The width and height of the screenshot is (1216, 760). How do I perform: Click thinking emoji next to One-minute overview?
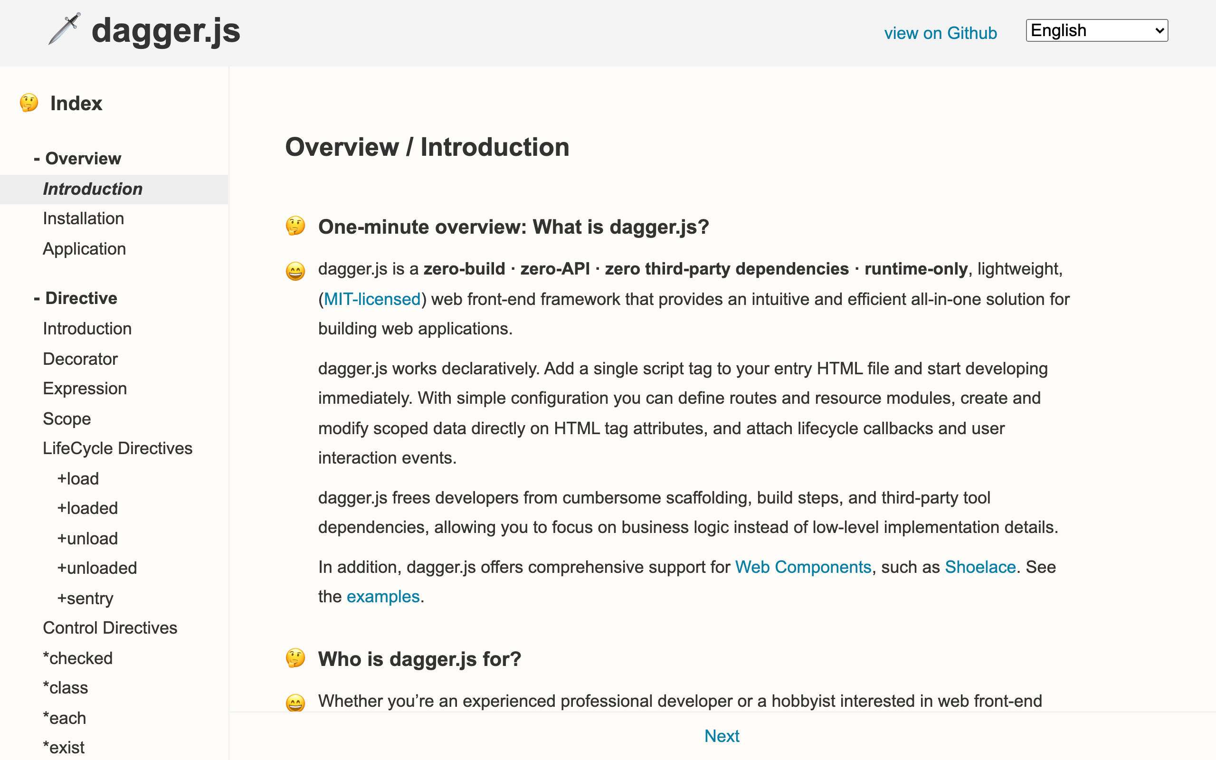tap(295, 226)
